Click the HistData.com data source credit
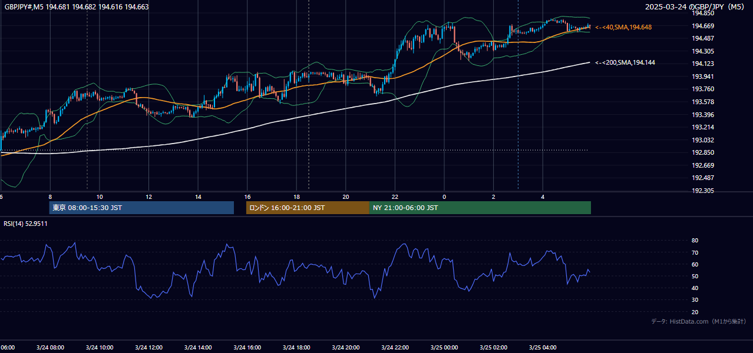This screenshot has height=353, width=753. point(698,321)
